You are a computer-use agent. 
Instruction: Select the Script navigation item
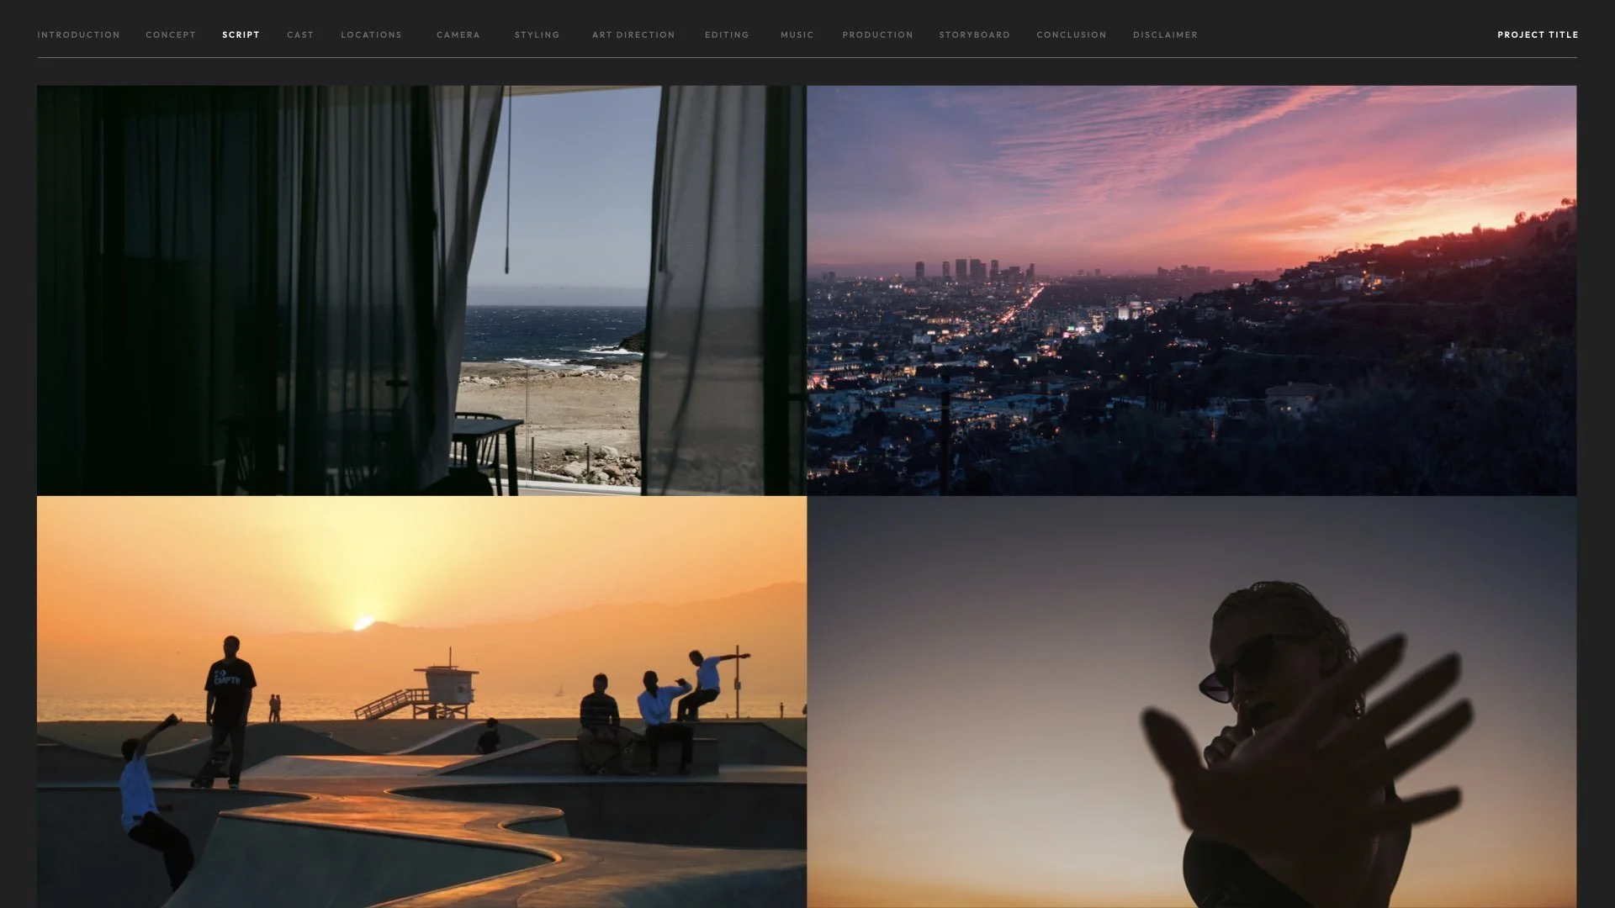[x=241, y=34]
